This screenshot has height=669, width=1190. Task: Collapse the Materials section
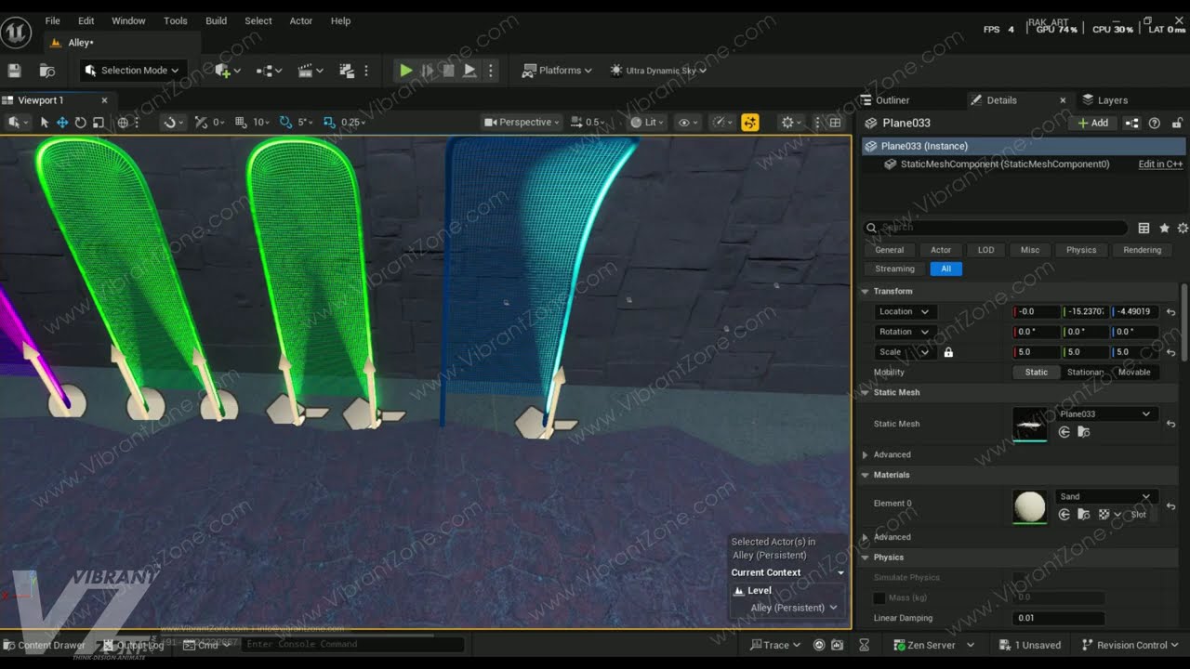(x=866, y=475)
